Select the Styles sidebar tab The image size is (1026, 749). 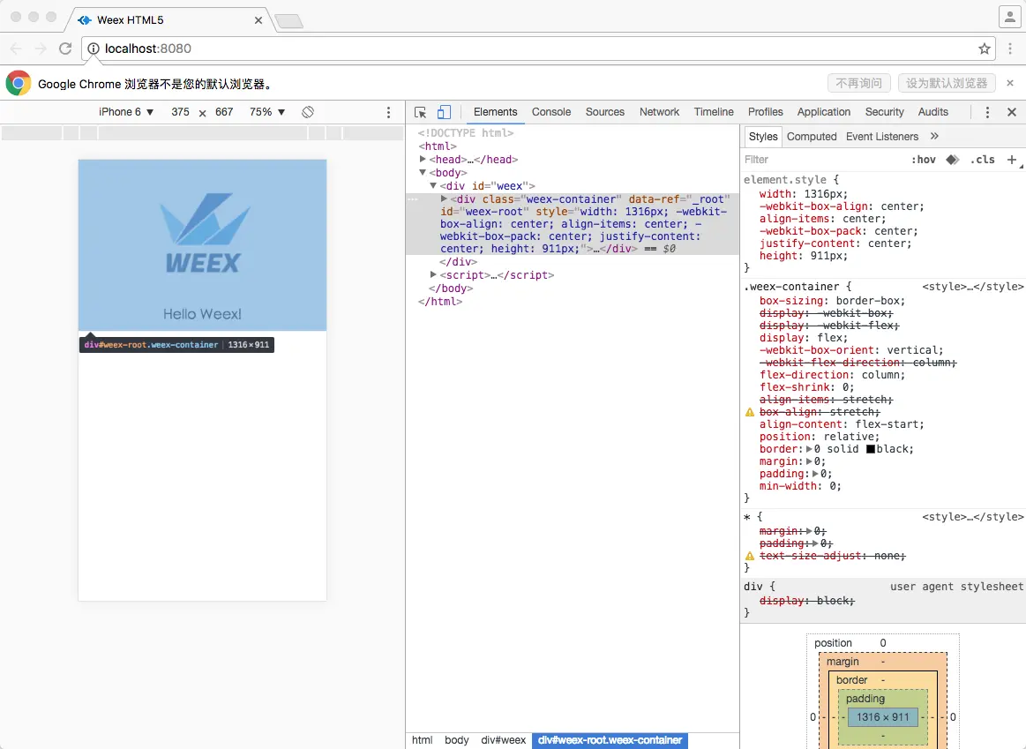pos(763,136)
